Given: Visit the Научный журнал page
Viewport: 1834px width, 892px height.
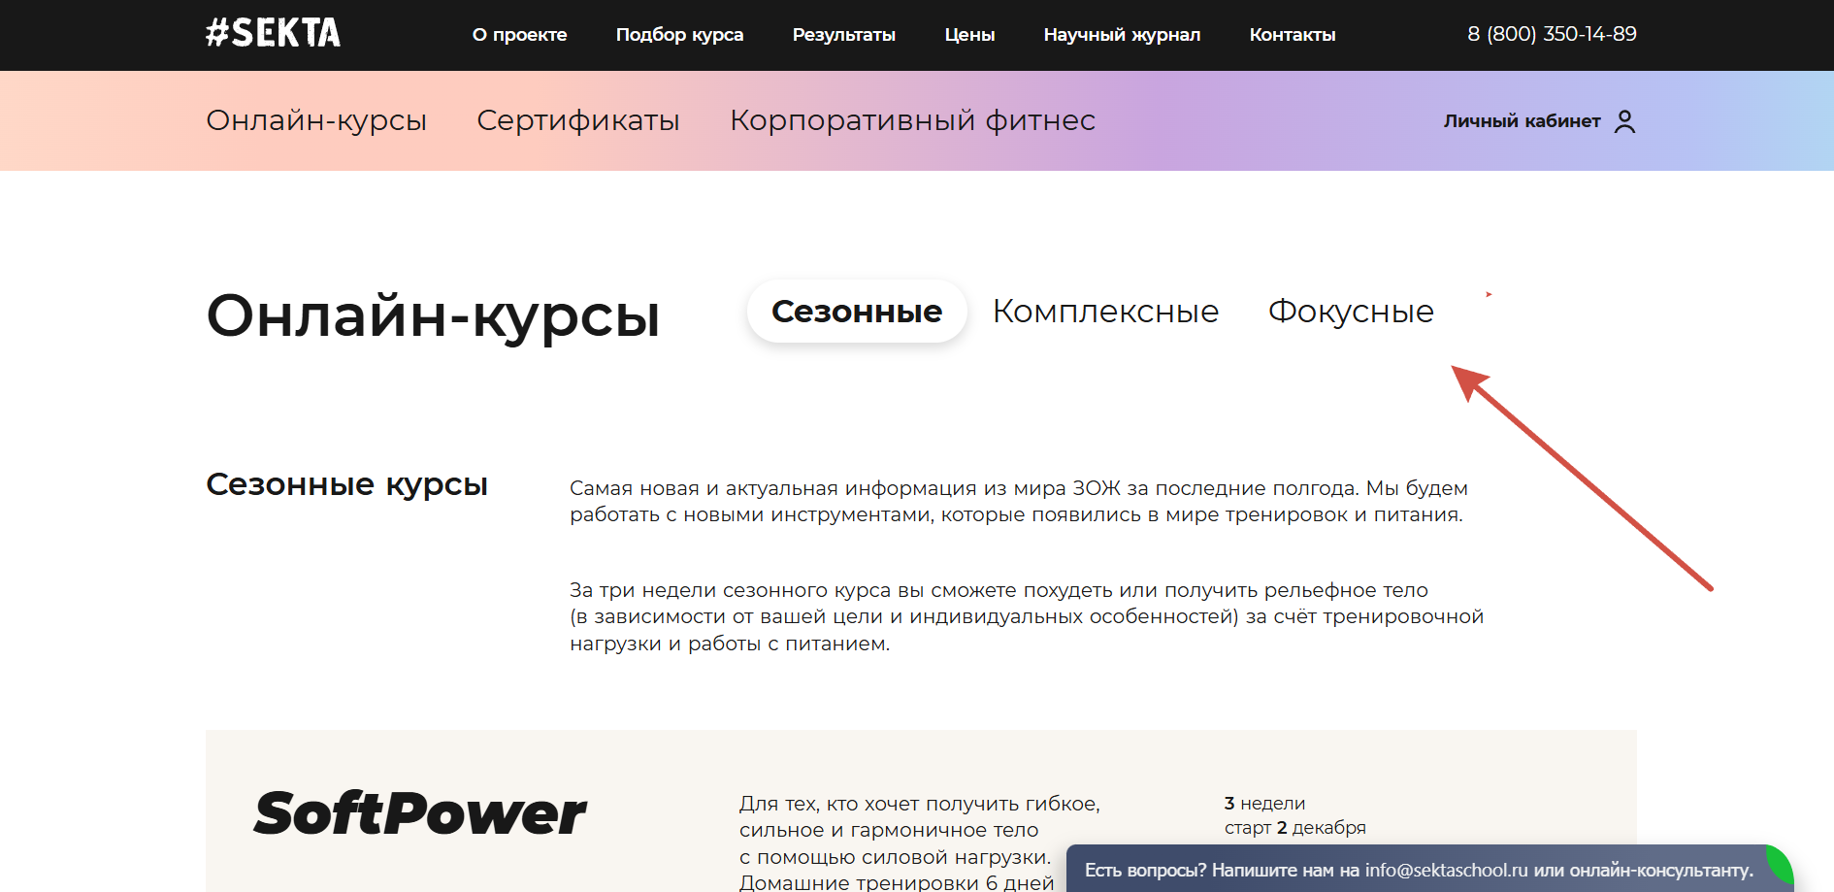Looking at the screenshot, I should 1122,35.
